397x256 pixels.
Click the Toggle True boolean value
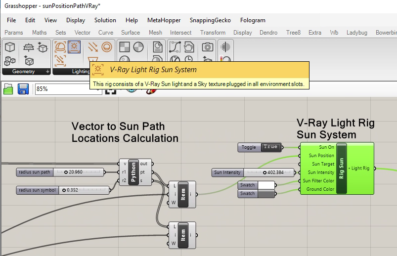click(270, 147)
